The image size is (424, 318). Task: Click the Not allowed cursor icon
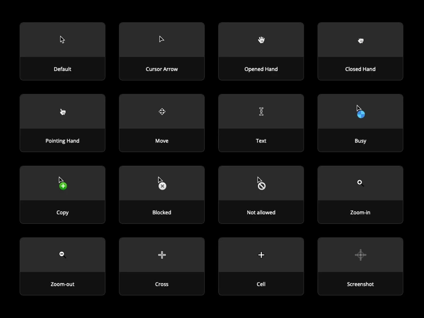click(261, 183)
